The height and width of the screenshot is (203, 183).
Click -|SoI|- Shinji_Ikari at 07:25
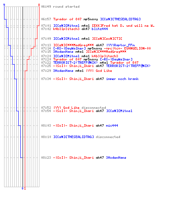pyautogui.click(x=73, y=66)
